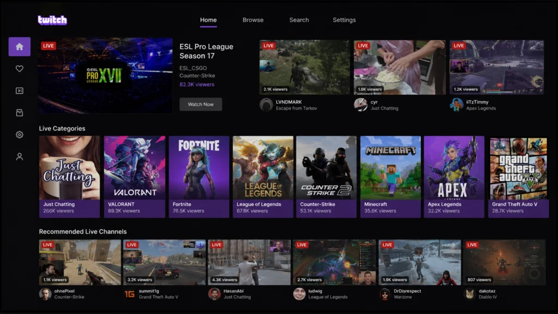This screenshot has height=314, width=558.
Task: Click the Recommended Live Channels heading
Action: [x=83, y=232]
